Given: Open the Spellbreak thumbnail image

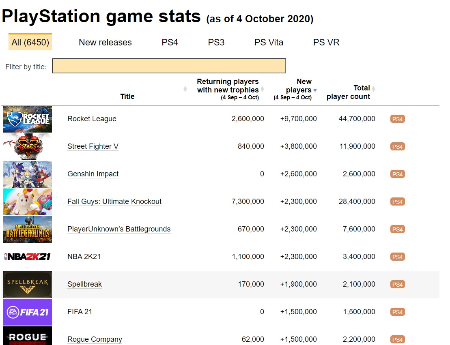Looking at the screenshot, I should coord(28,285).
